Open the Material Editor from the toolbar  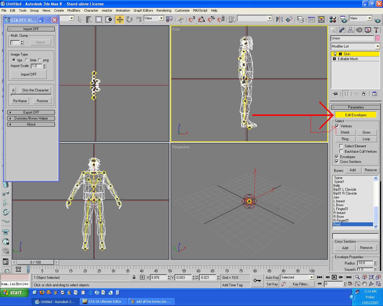[332, 20]
